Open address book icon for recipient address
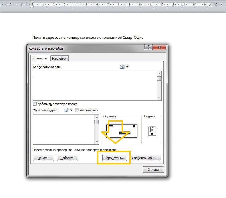Viewport: 226px width, 198px height. click(x=122, y=67)
